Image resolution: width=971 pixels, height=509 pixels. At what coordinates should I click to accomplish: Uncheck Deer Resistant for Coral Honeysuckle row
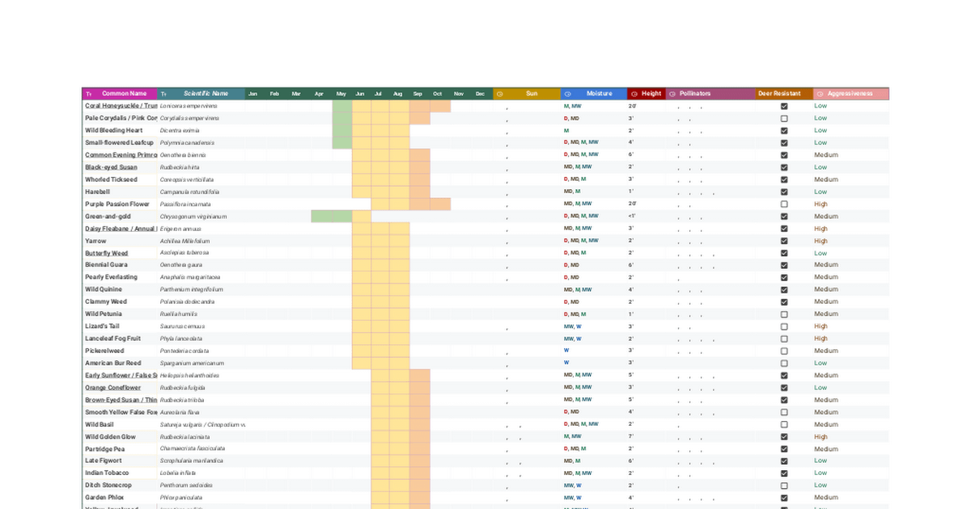point(784,106)
